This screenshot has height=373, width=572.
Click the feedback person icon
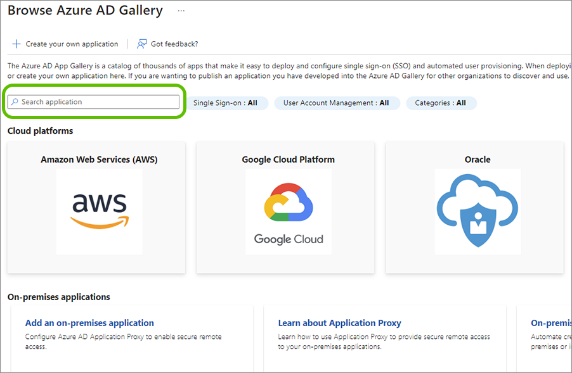[142, 44]
